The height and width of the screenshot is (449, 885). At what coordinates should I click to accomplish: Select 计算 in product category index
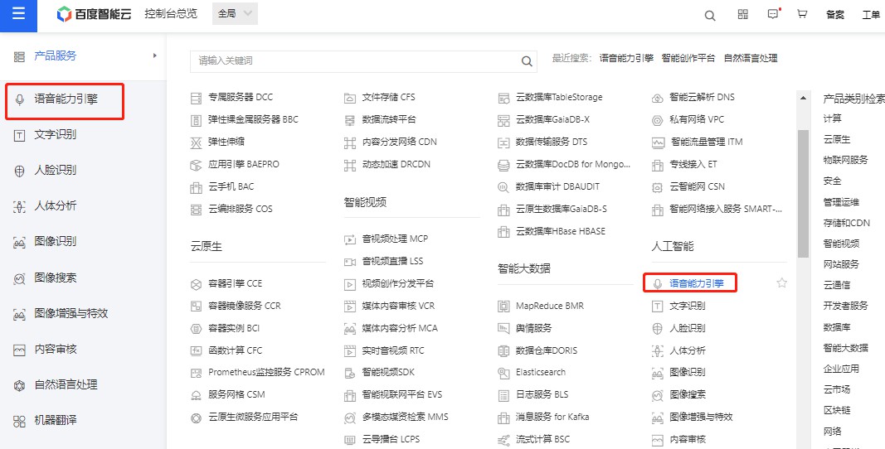(832, 118)
